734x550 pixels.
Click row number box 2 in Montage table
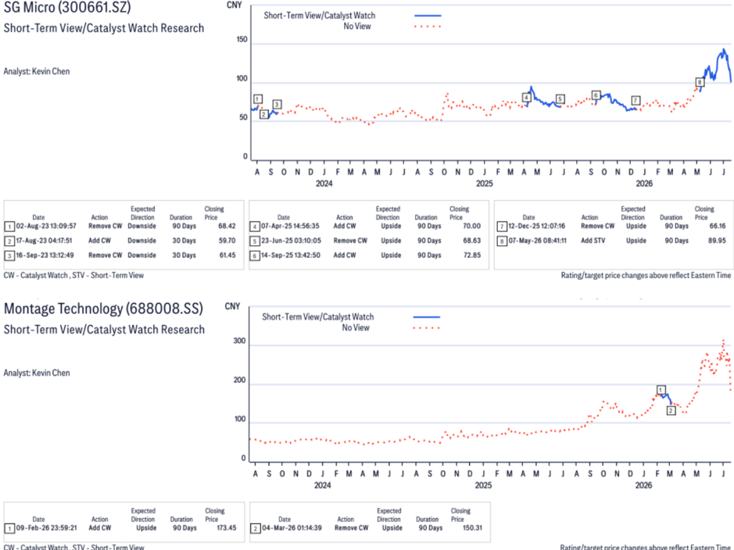[x=256, y=528]
